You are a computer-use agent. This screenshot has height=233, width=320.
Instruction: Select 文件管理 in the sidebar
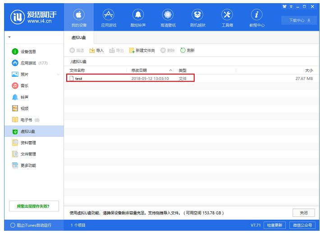34,154
